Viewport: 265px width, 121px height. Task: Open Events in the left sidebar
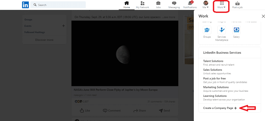(28, 26)
